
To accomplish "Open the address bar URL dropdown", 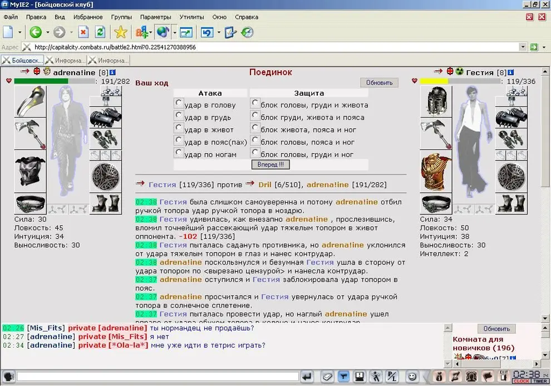I will tap(523, 47).
